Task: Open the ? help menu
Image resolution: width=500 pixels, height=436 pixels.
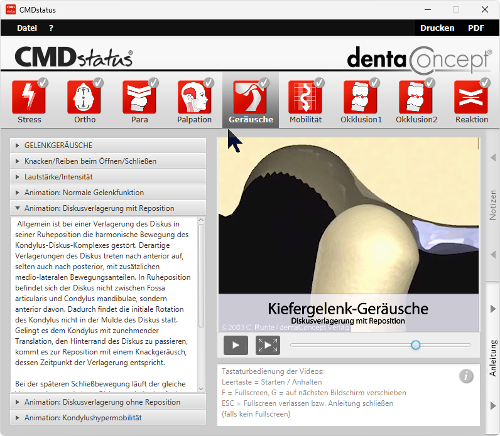Action: [x=51, y=28]
